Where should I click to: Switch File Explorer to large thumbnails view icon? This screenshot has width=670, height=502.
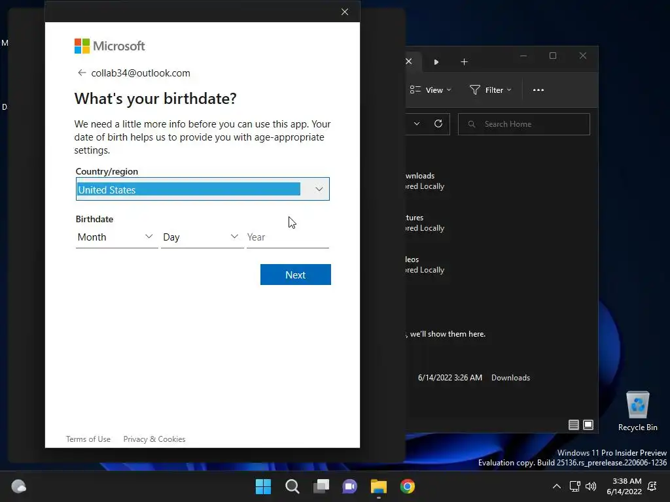588,425
